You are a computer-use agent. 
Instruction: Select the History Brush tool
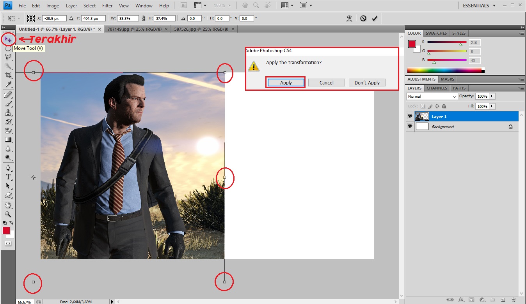click(8, 122)
